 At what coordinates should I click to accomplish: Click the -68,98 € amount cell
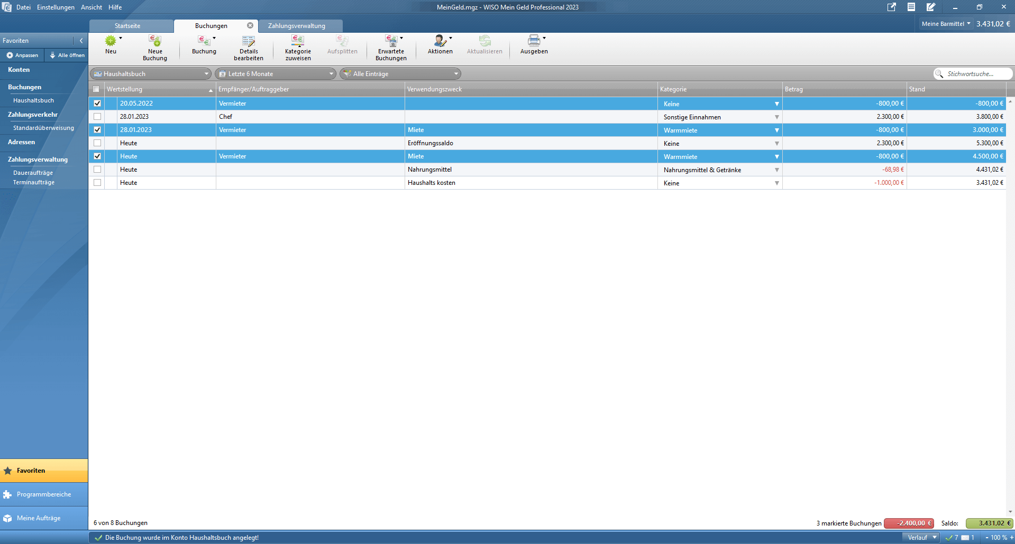pos(844,170)
